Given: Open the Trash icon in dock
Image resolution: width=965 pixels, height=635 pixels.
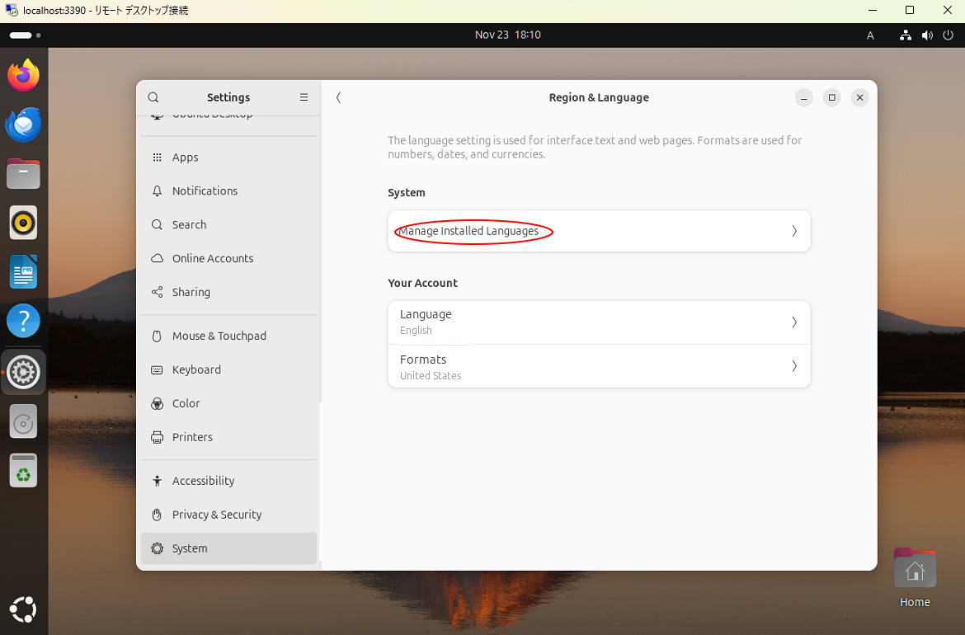Looking at the screenshot, I should point(23,471).
